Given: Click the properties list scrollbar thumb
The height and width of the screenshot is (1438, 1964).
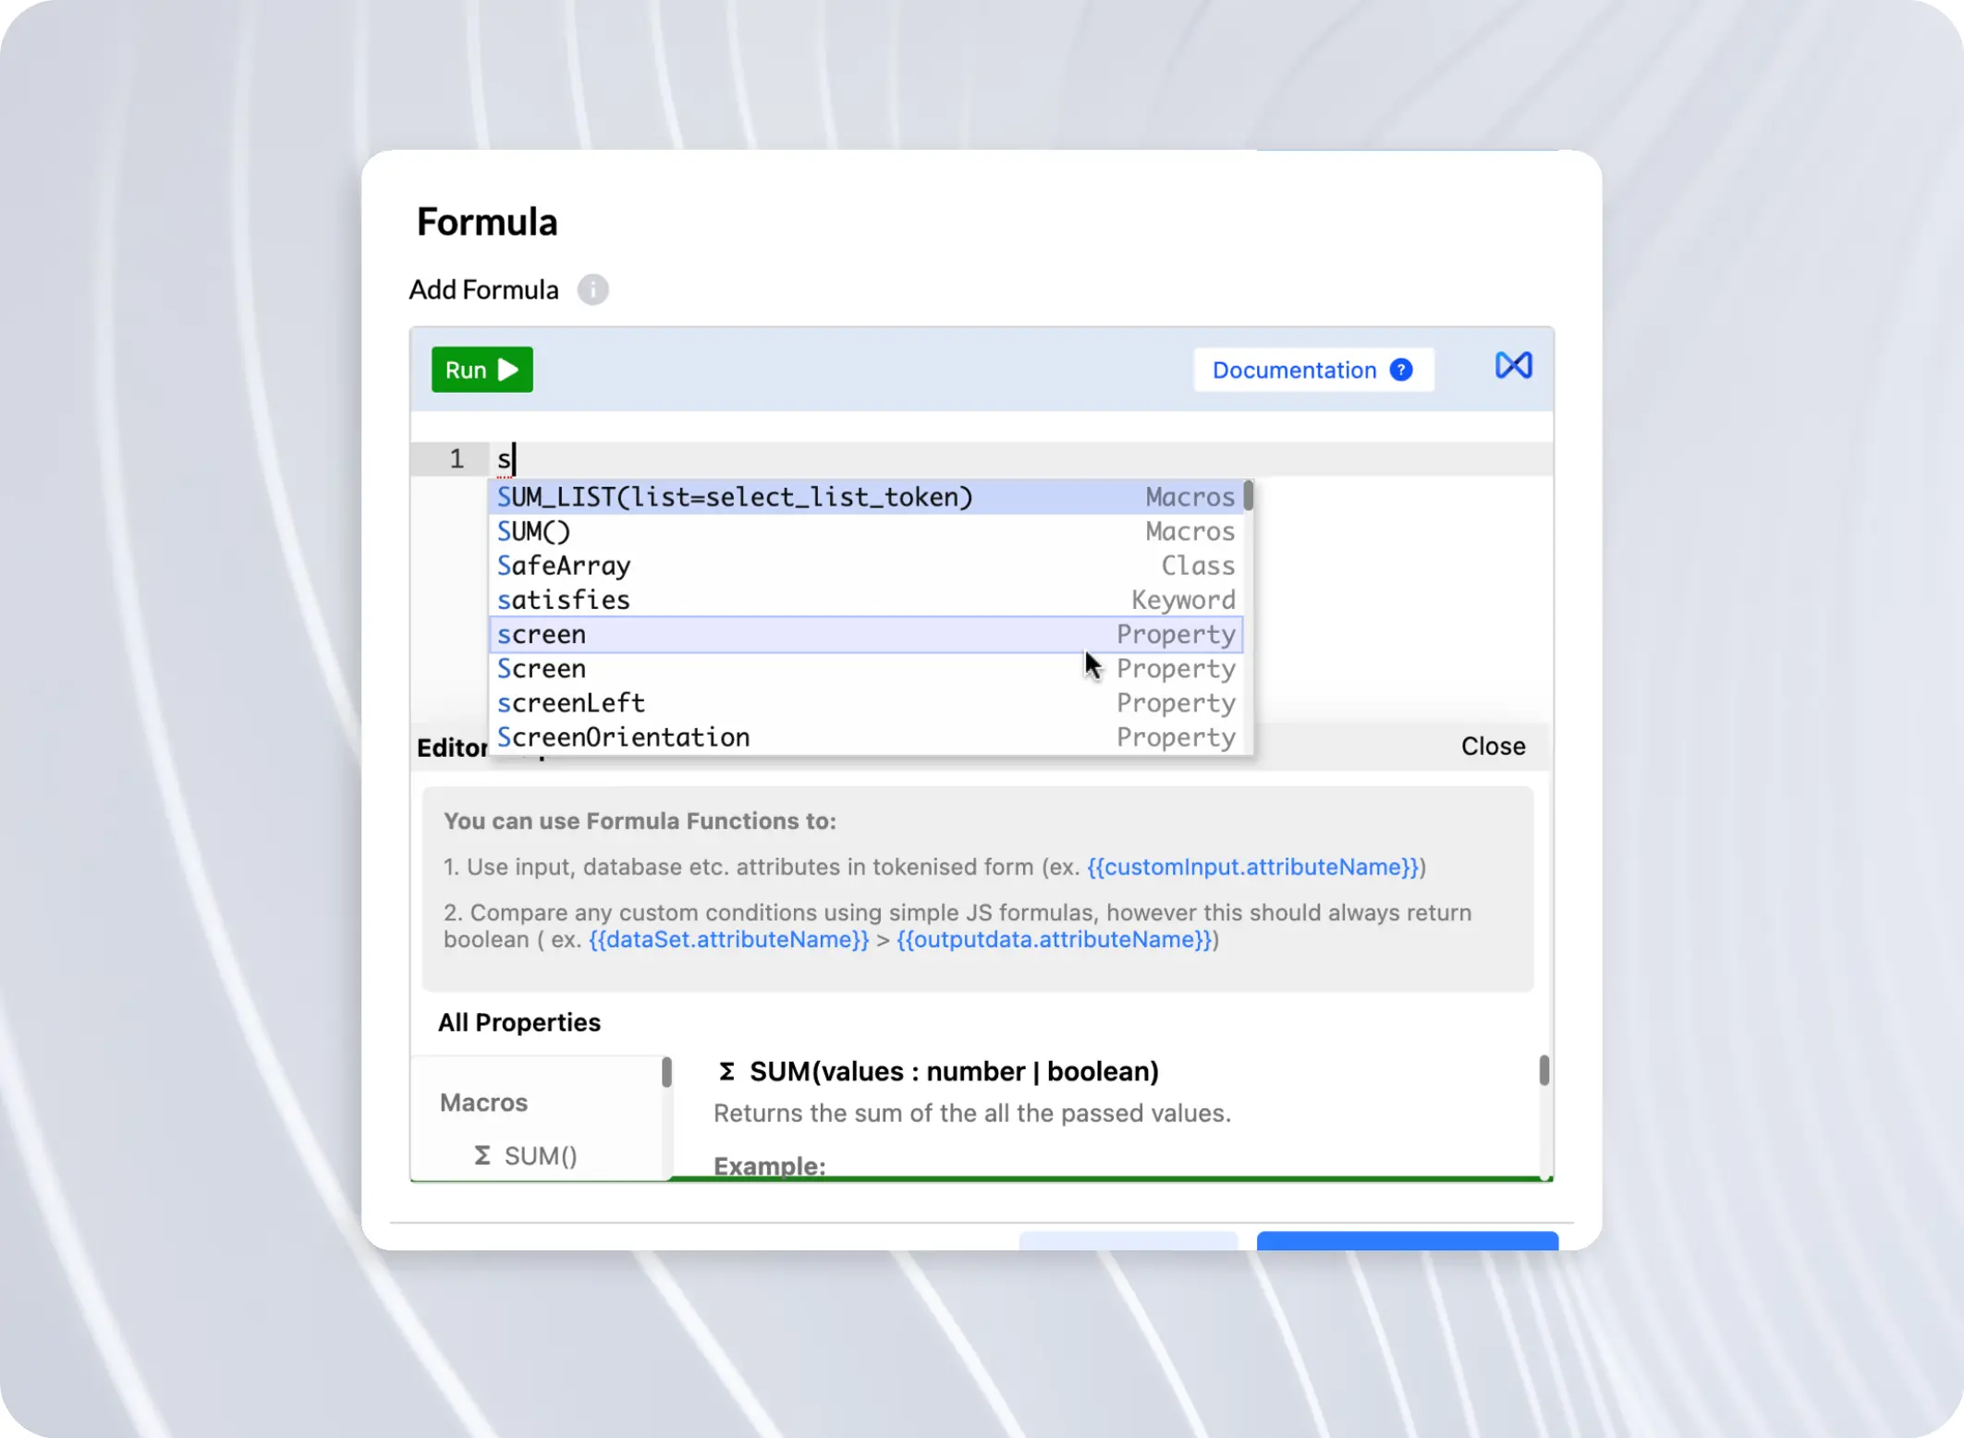Looking at the screenshot, I should click(666, 1072).
